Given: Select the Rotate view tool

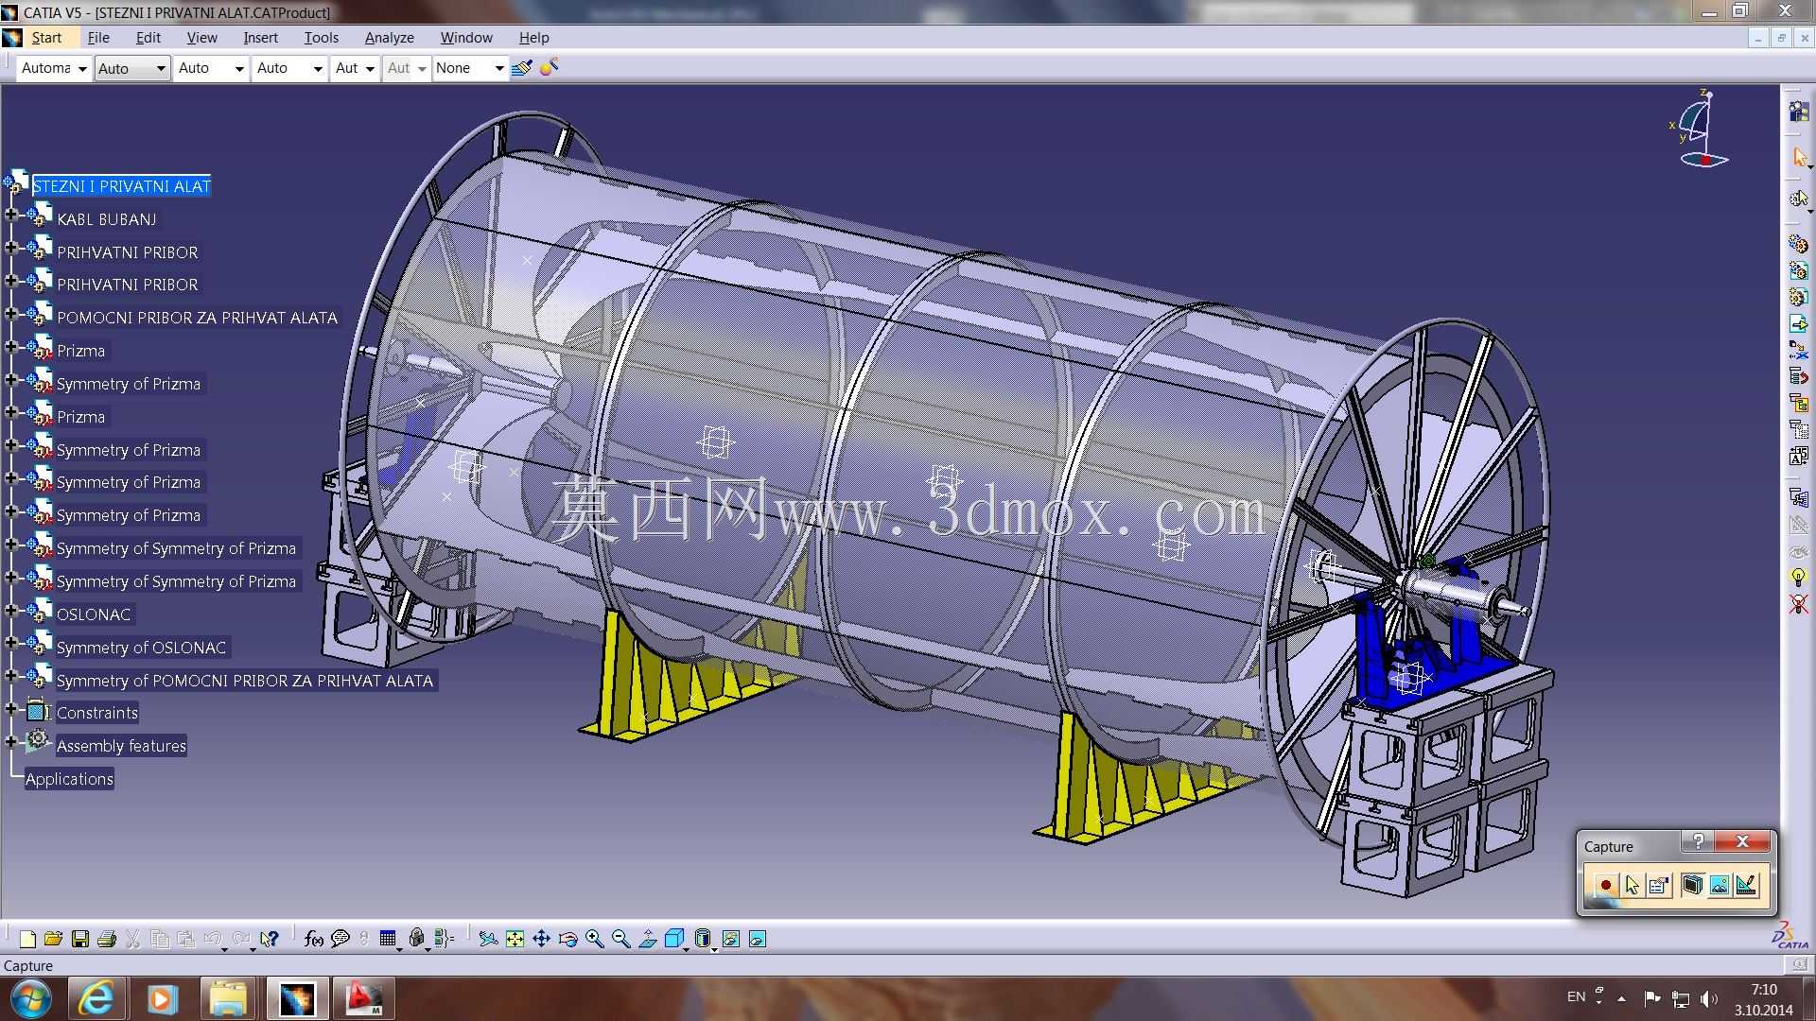Looking at the screenshot, I should click(567, 939).
